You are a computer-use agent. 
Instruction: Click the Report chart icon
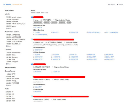tap(109, 4)
